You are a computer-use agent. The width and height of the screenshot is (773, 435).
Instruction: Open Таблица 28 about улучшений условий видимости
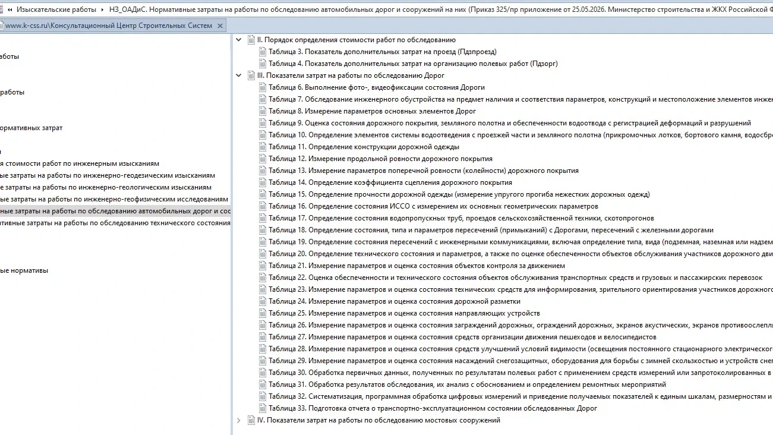(x=520, y=349)
